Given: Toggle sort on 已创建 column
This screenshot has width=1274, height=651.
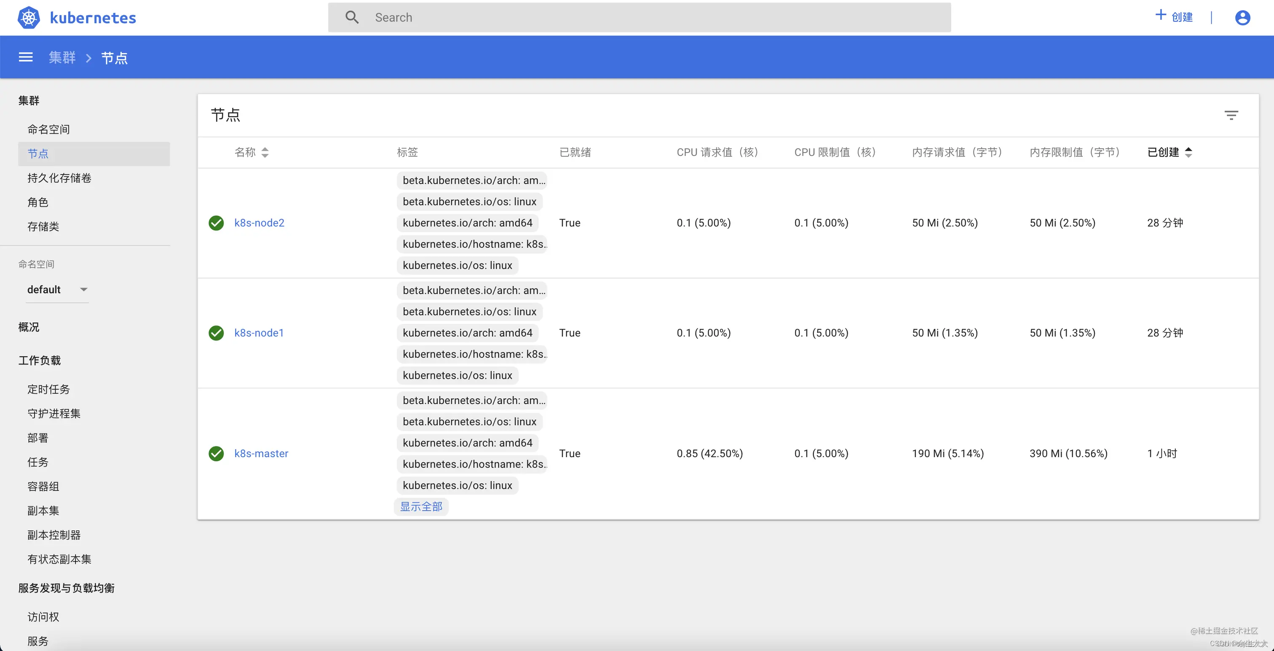Looking at the screenshot, I should tap(1188, 153).
